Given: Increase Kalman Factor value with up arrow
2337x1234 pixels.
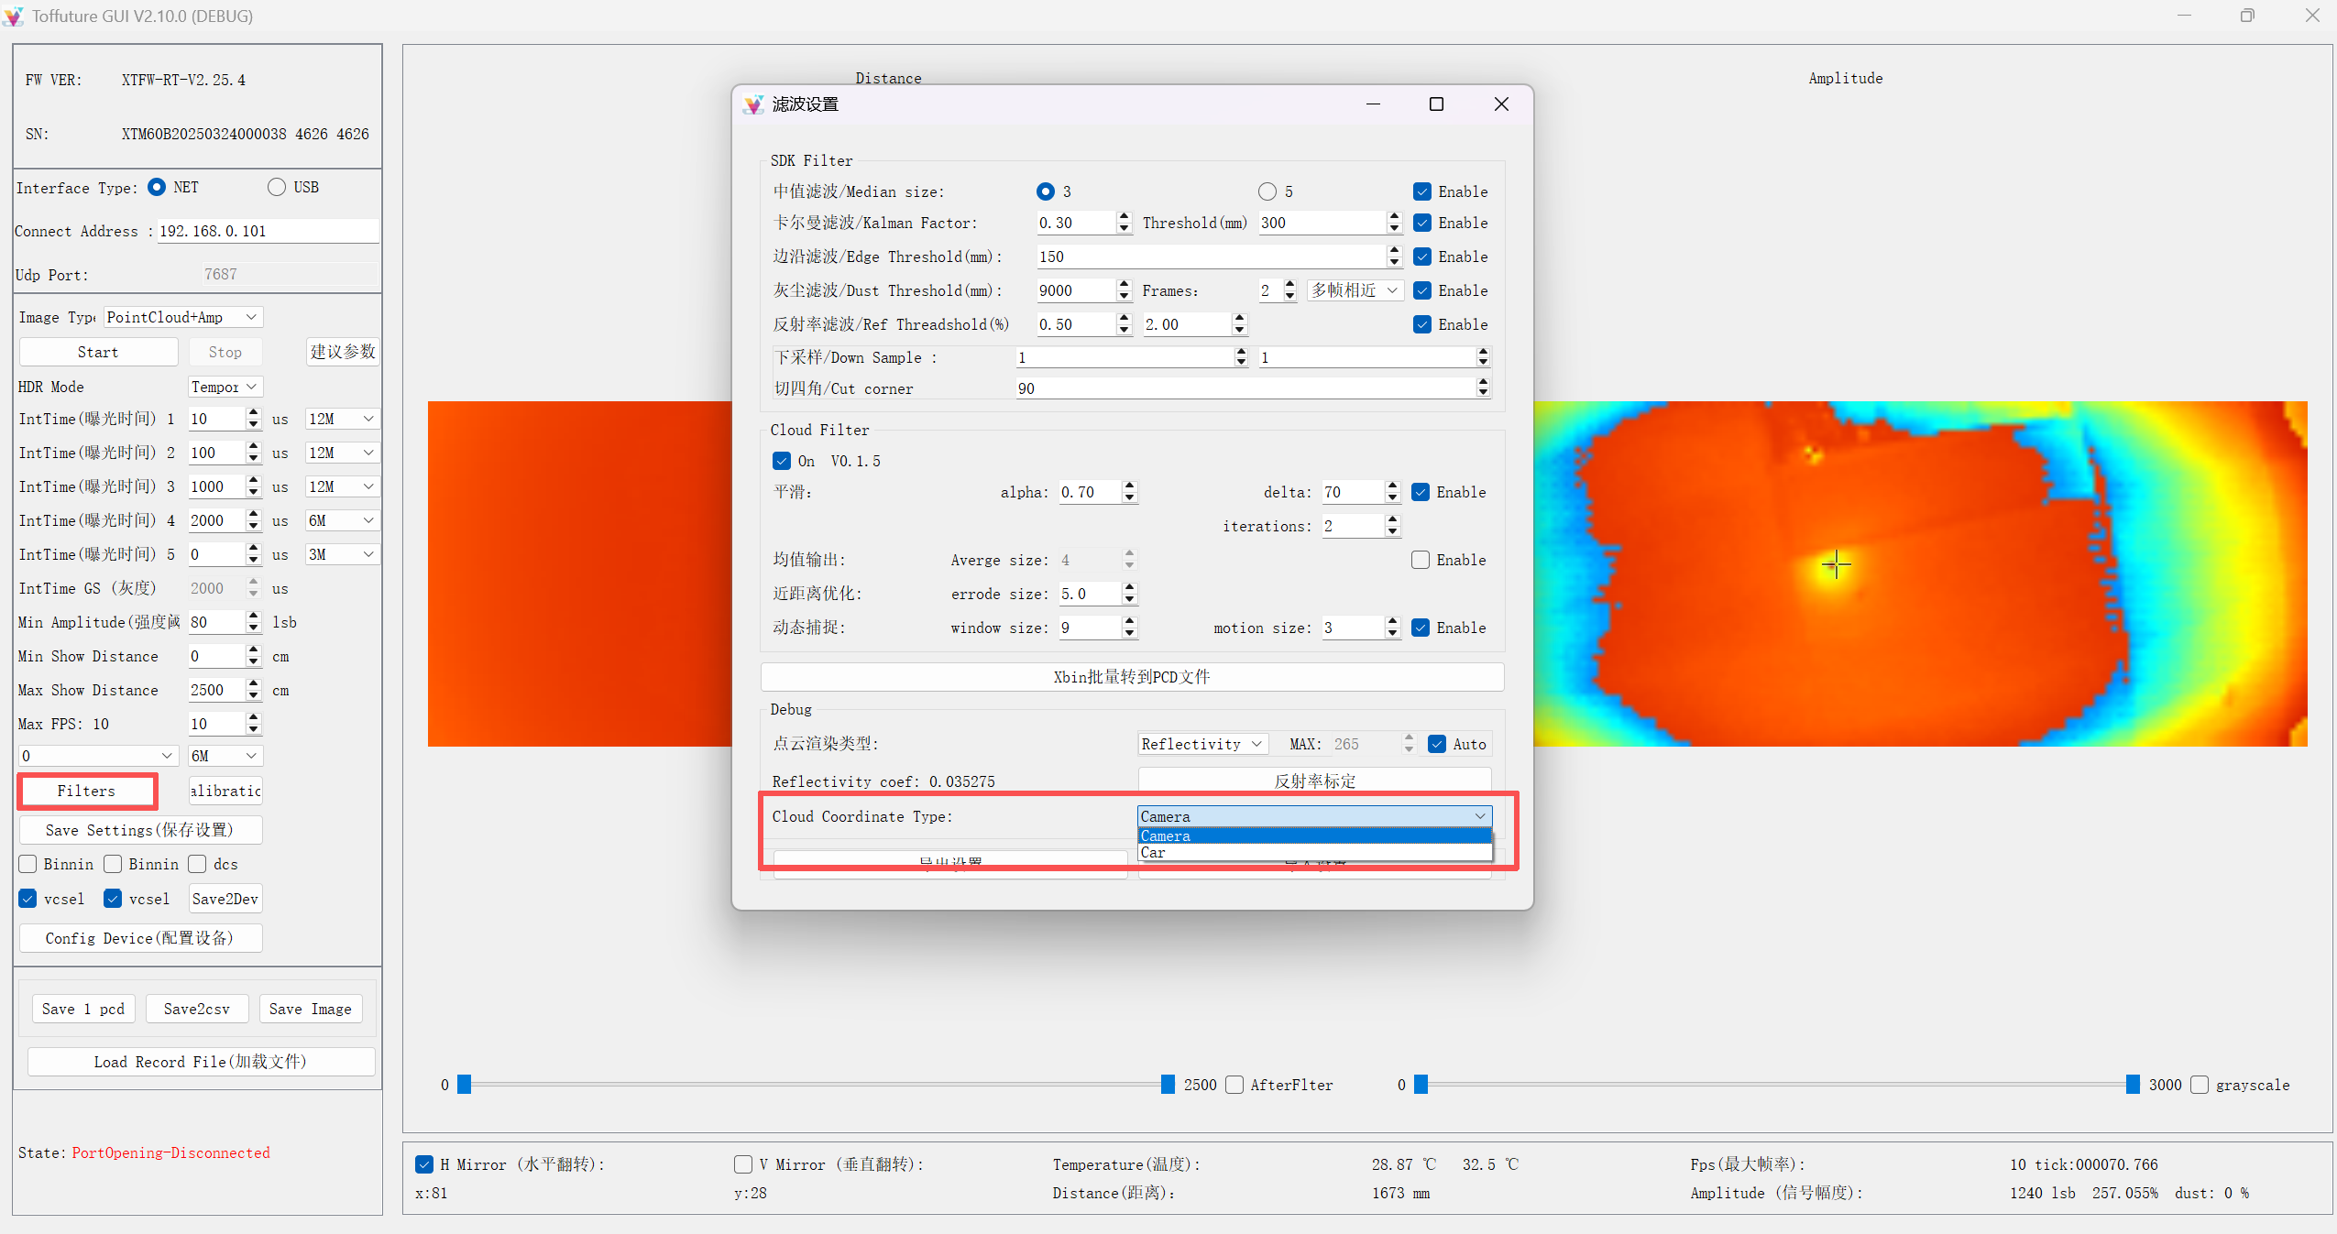Looking at the screenshot, I should [x=1125, y=217].
